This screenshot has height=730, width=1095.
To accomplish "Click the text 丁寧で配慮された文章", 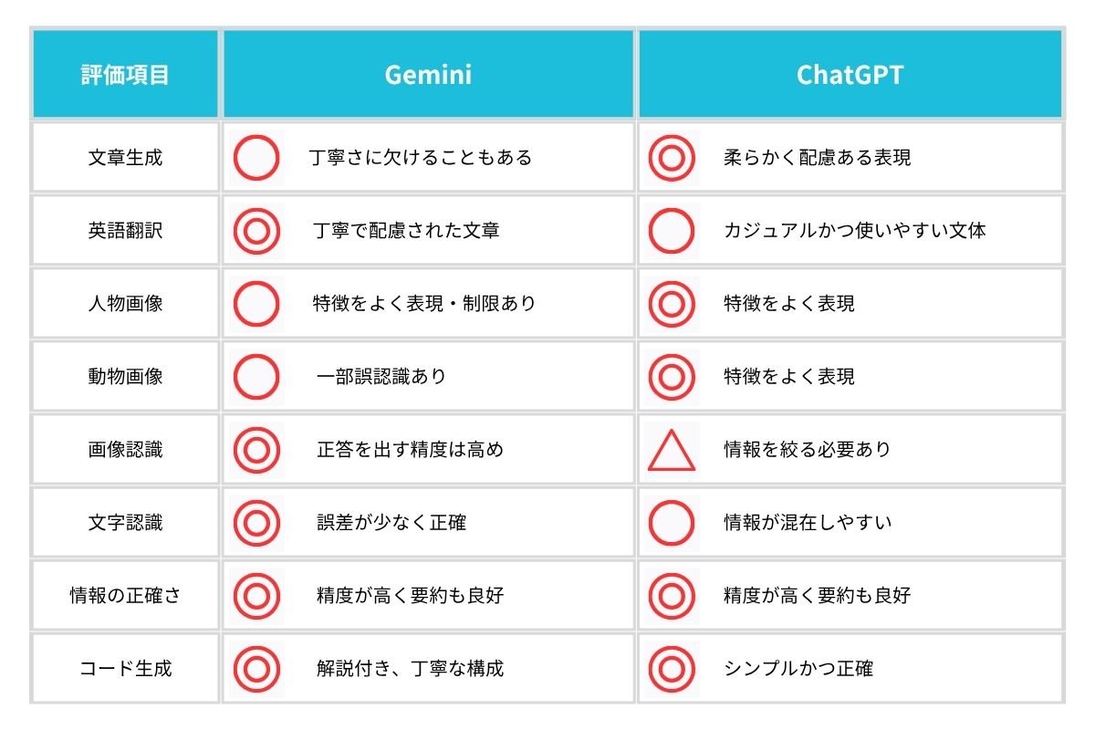I will 406,231.
